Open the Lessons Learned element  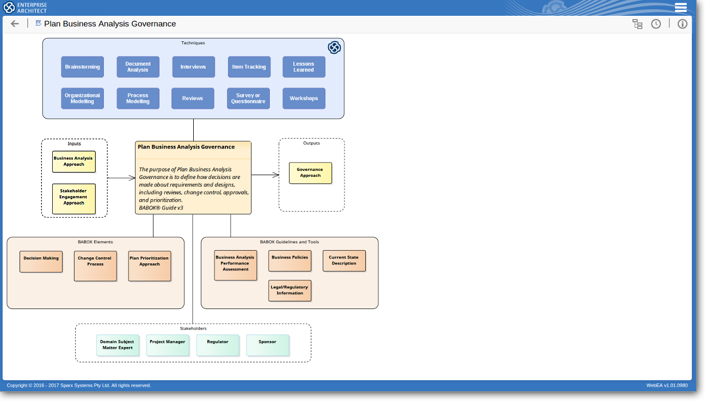tap(304, 67)
